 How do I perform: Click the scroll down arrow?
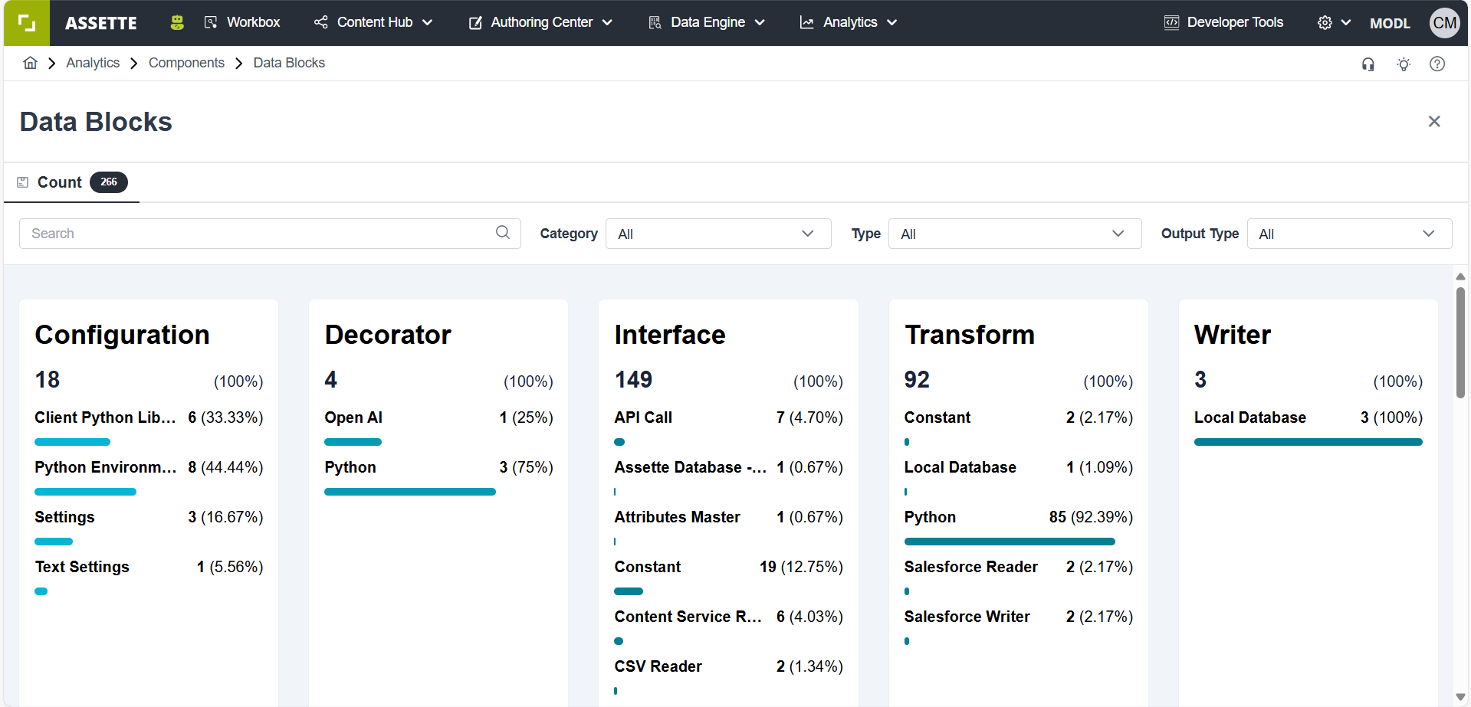click(1460, 697)
